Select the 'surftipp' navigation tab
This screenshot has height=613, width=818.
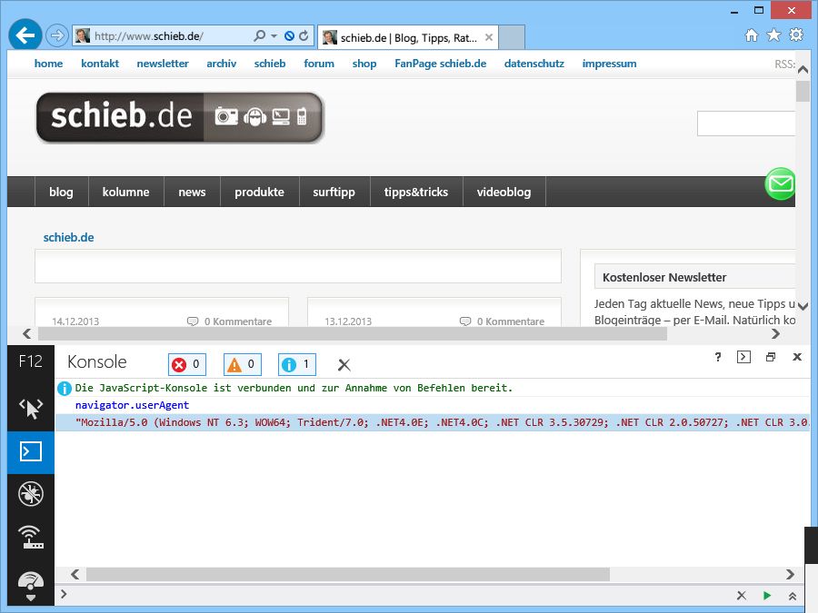click(x=334, y=192)
